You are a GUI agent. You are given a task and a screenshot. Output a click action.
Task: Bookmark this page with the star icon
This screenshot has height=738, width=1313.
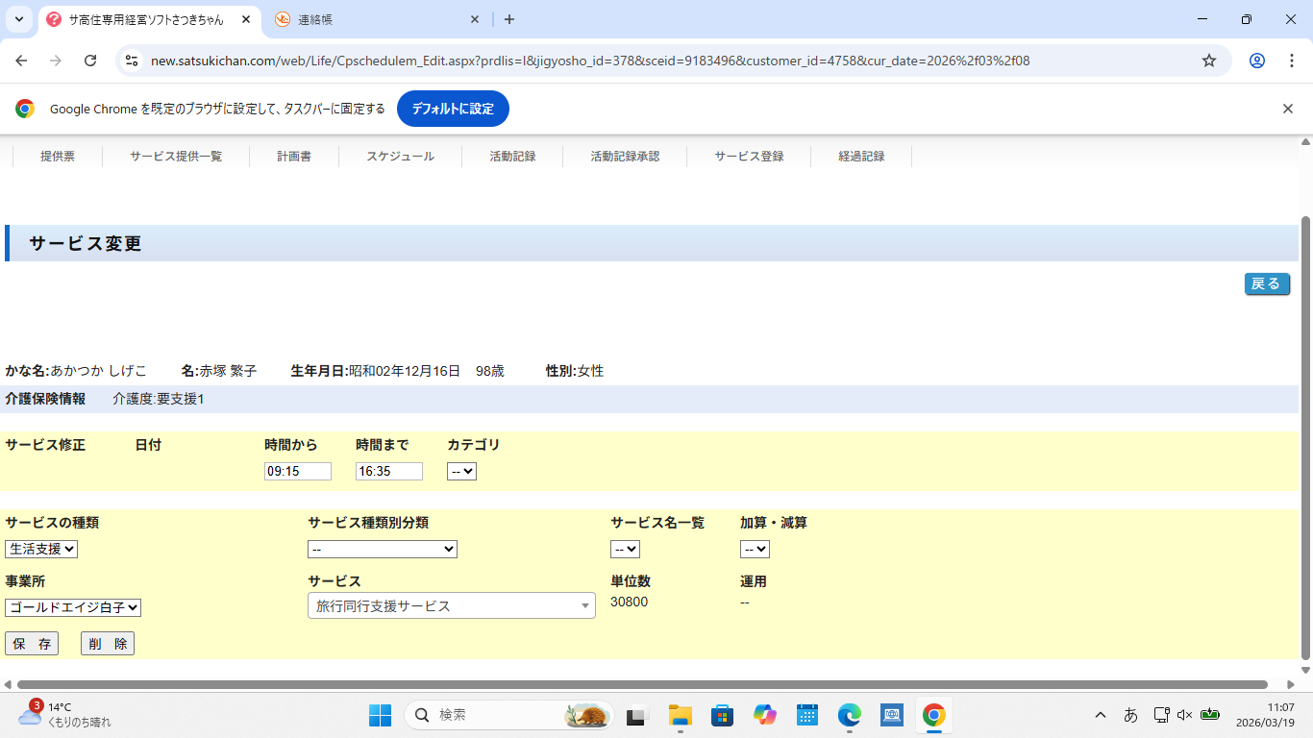1209,61
